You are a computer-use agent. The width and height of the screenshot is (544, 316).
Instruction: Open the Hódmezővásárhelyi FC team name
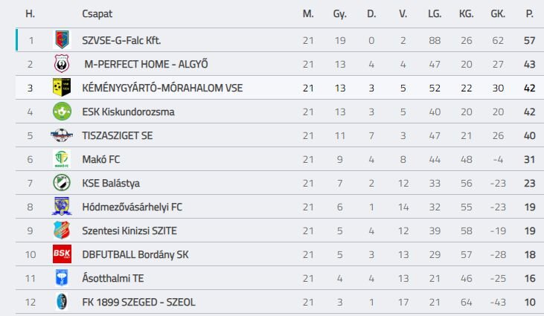pos(132,207)
